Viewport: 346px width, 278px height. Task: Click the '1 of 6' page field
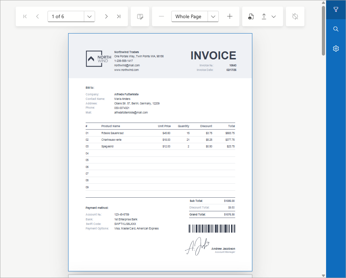coord(66,16)
